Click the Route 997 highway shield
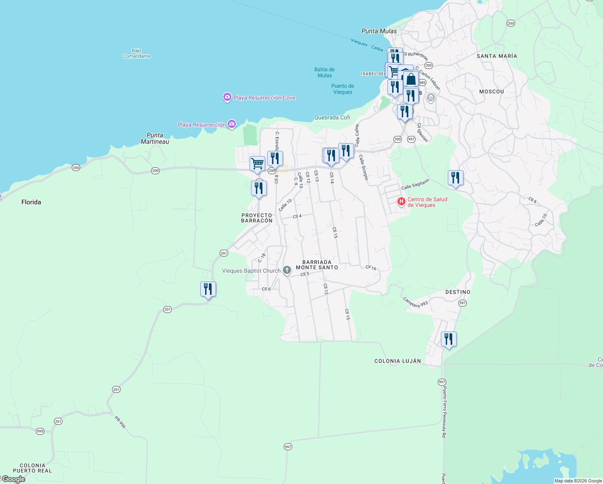 tap(411, 139)
